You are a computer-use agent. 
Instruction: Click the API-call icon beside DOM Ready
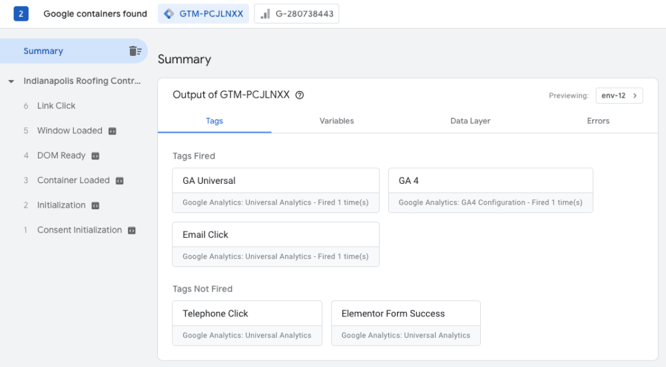coord(95,157)
